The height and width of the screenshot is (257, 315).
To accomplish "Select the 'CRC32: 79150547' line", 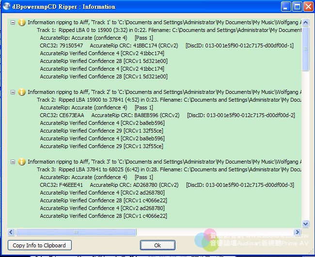I will pos(167,45).
